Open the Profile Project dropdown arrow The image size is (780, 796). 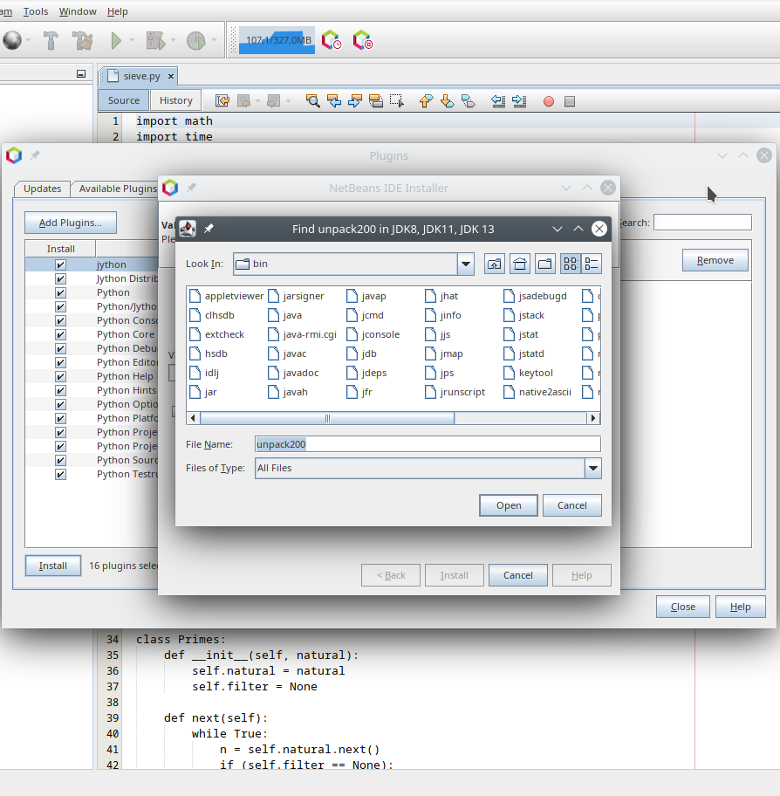point(214,41)
